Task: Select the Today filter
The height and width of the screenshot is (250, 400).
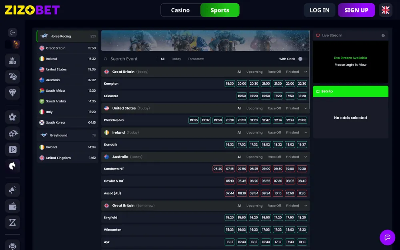Action: [x=176, y=59]
